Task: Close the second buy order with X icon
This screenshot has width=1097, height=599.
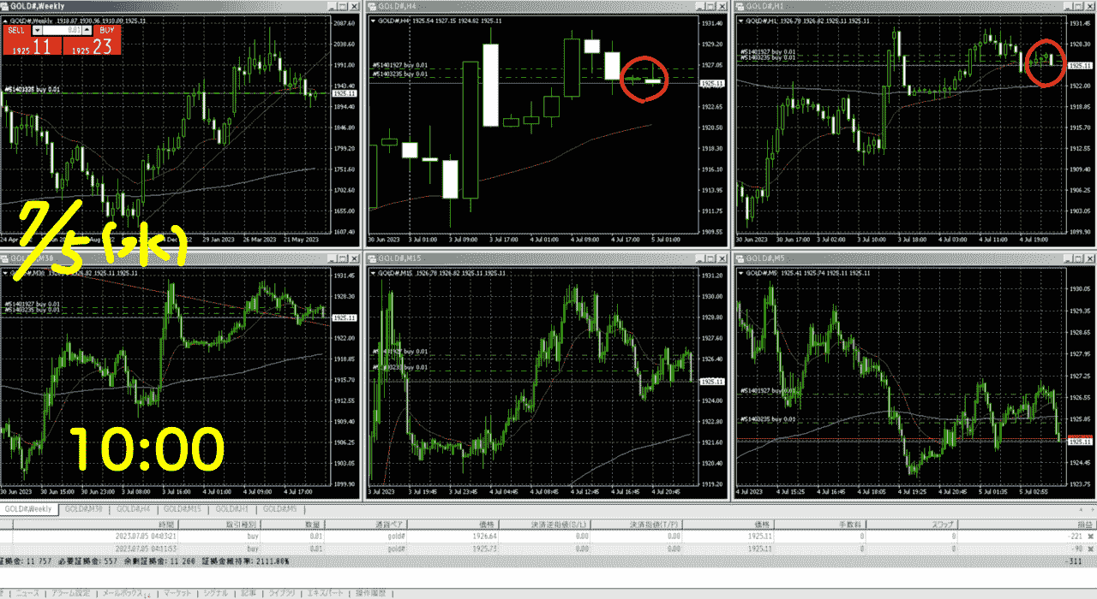Action: 1091,549
